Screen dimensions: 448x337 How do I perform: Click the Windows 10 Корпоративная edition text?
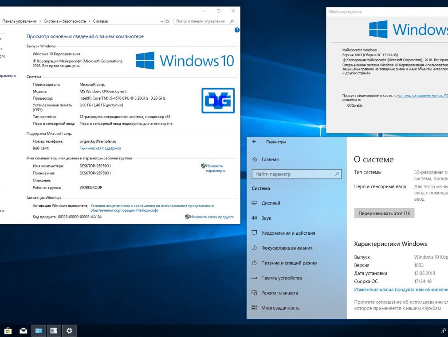tap(56, 54)
